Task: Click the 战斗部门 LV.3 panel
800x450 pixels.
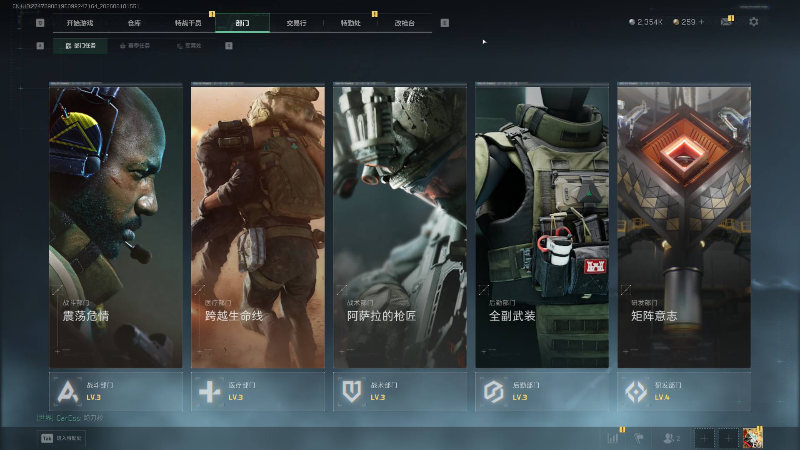Action: (x=116, y=392)
